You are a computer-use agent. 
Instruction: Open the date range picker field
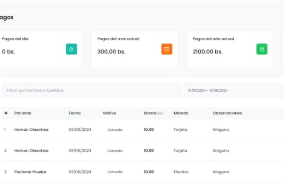(x=234, y=90)
